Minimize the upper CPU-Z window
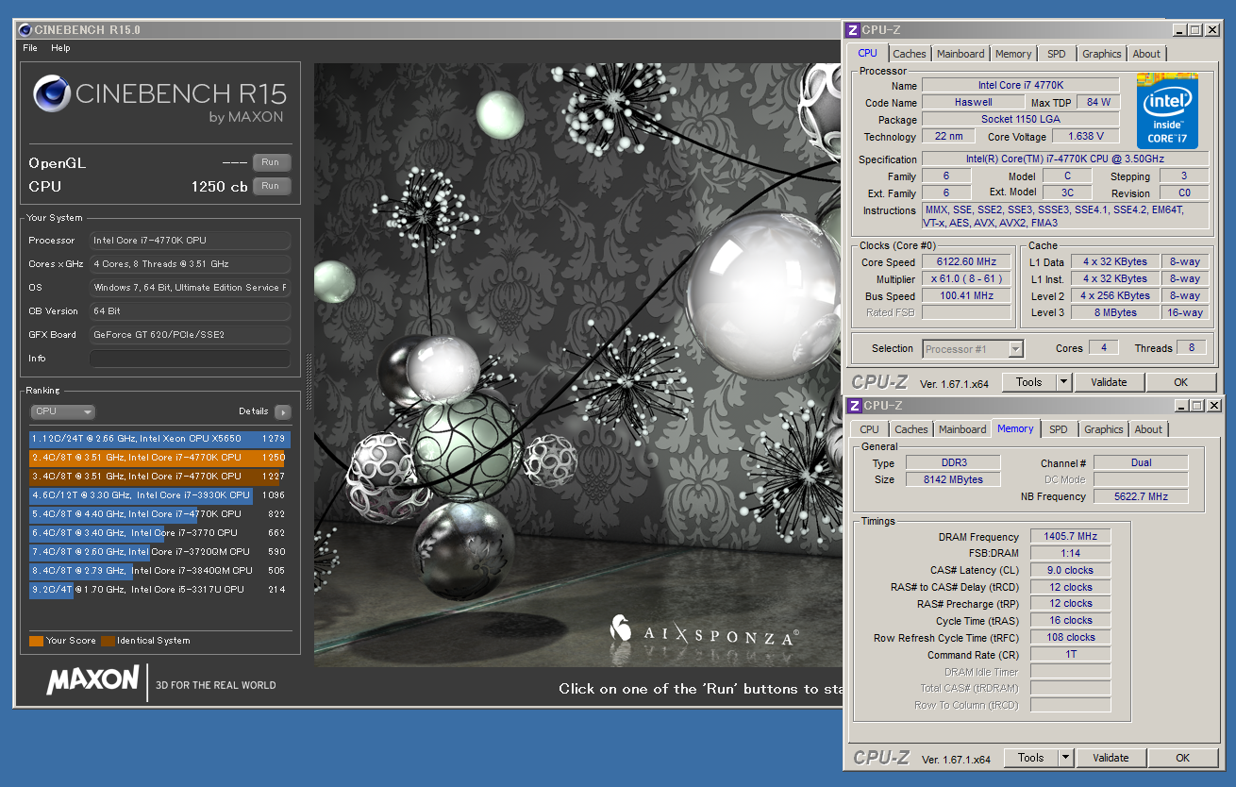 coord(1179,30)
